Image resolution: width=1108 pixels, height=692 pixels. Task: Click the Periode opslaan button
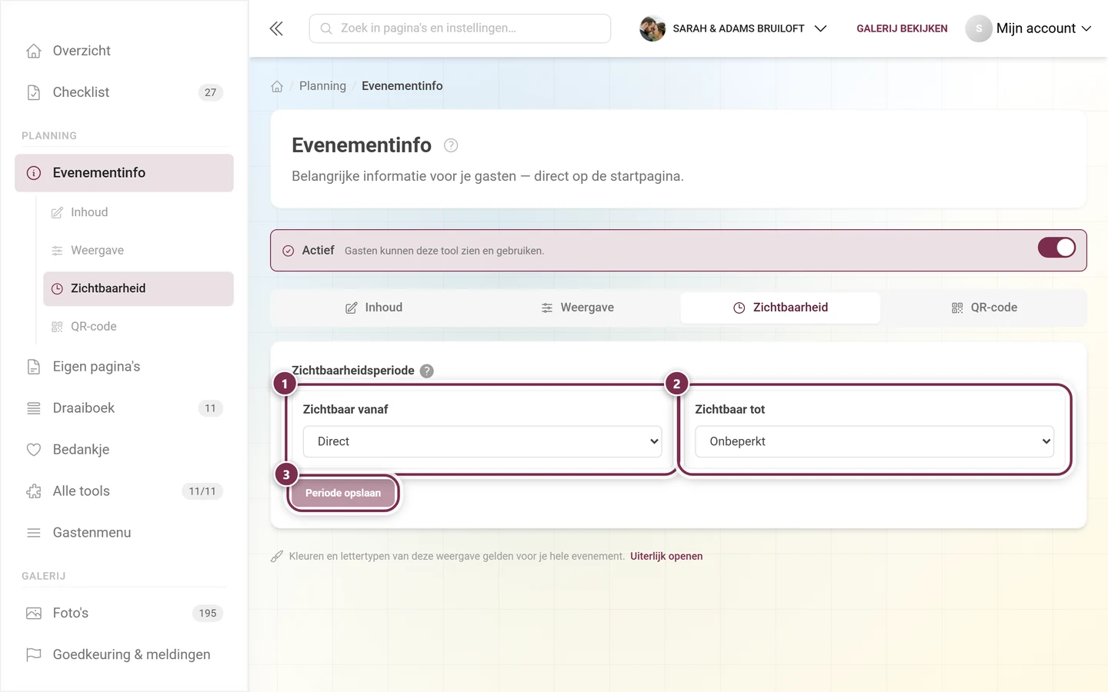(x=343, y=493)
